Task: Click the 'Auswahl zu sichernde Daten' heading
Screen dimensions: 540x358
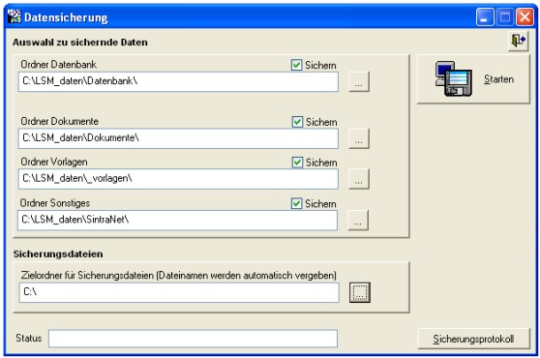Action: tap(80, 43)
